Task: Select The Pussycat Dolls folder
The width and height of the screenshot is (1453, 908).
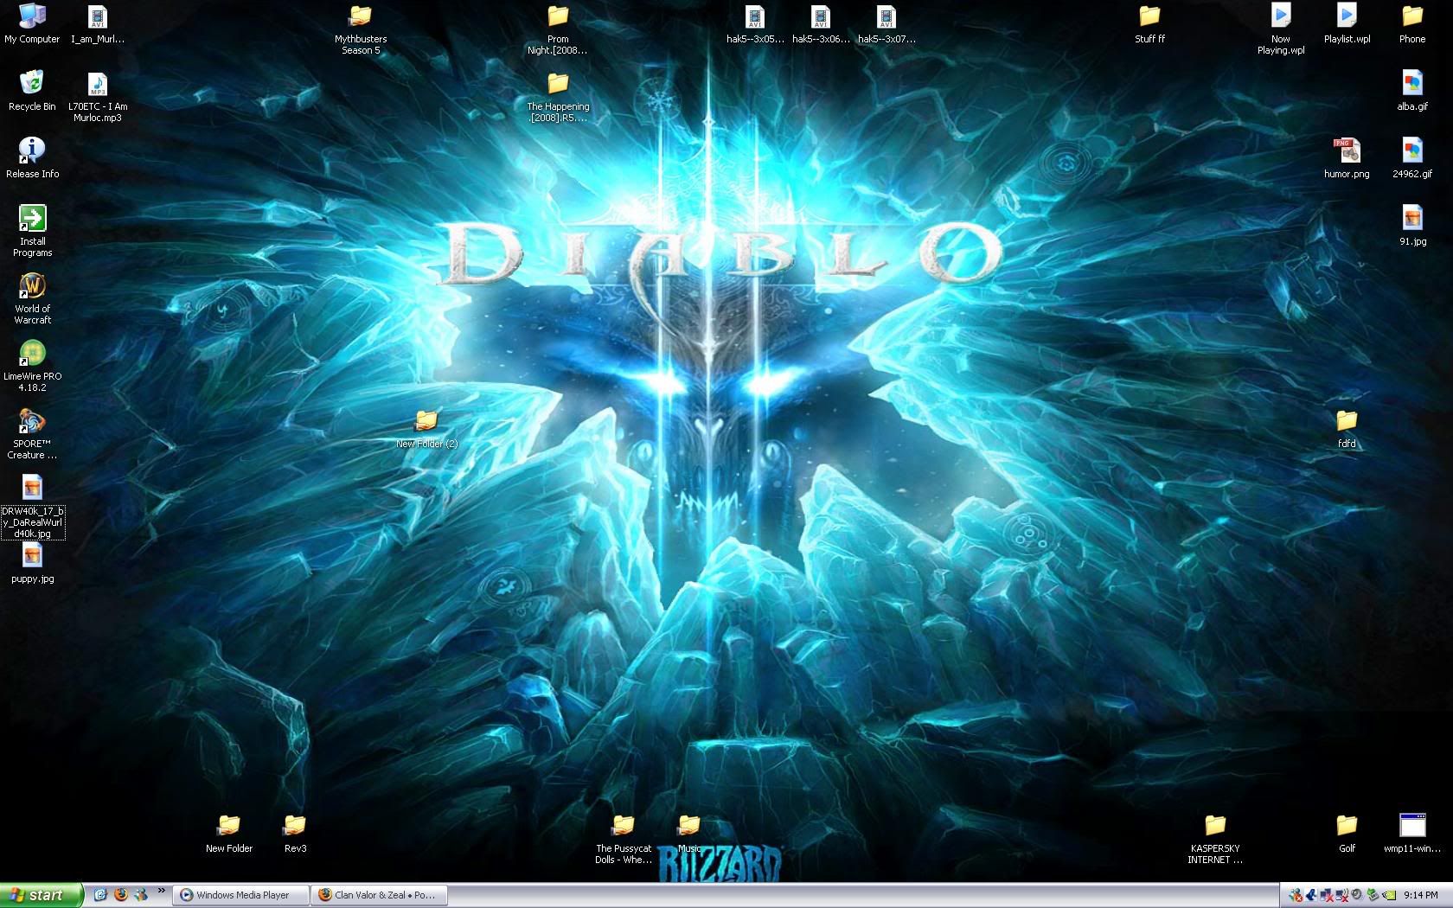Action: pos(624,838)
